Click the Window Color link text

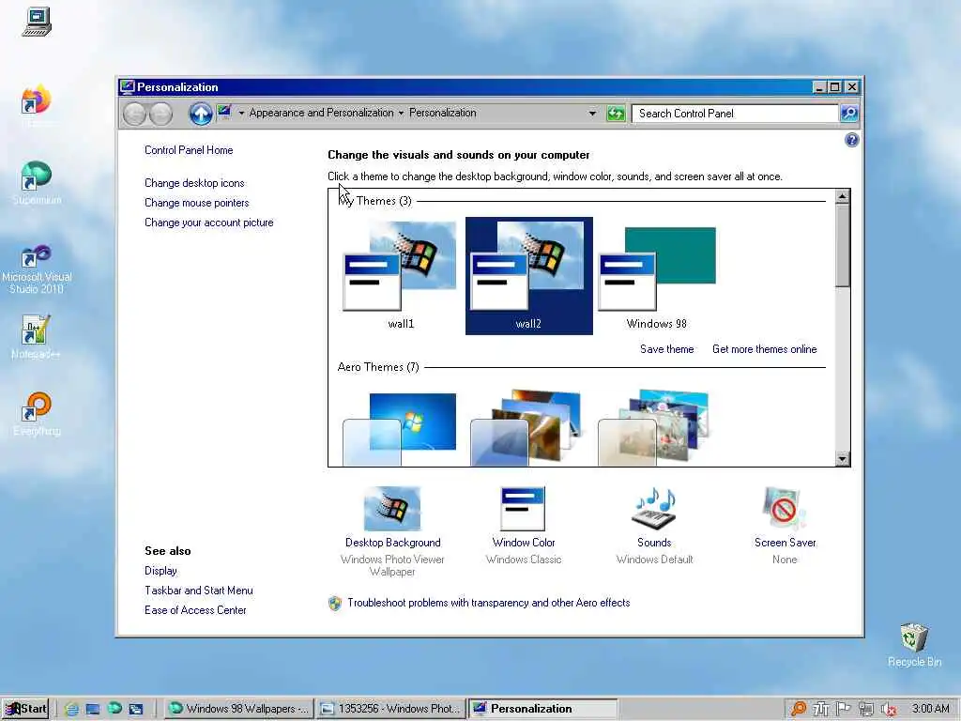(x=524, y=543)
